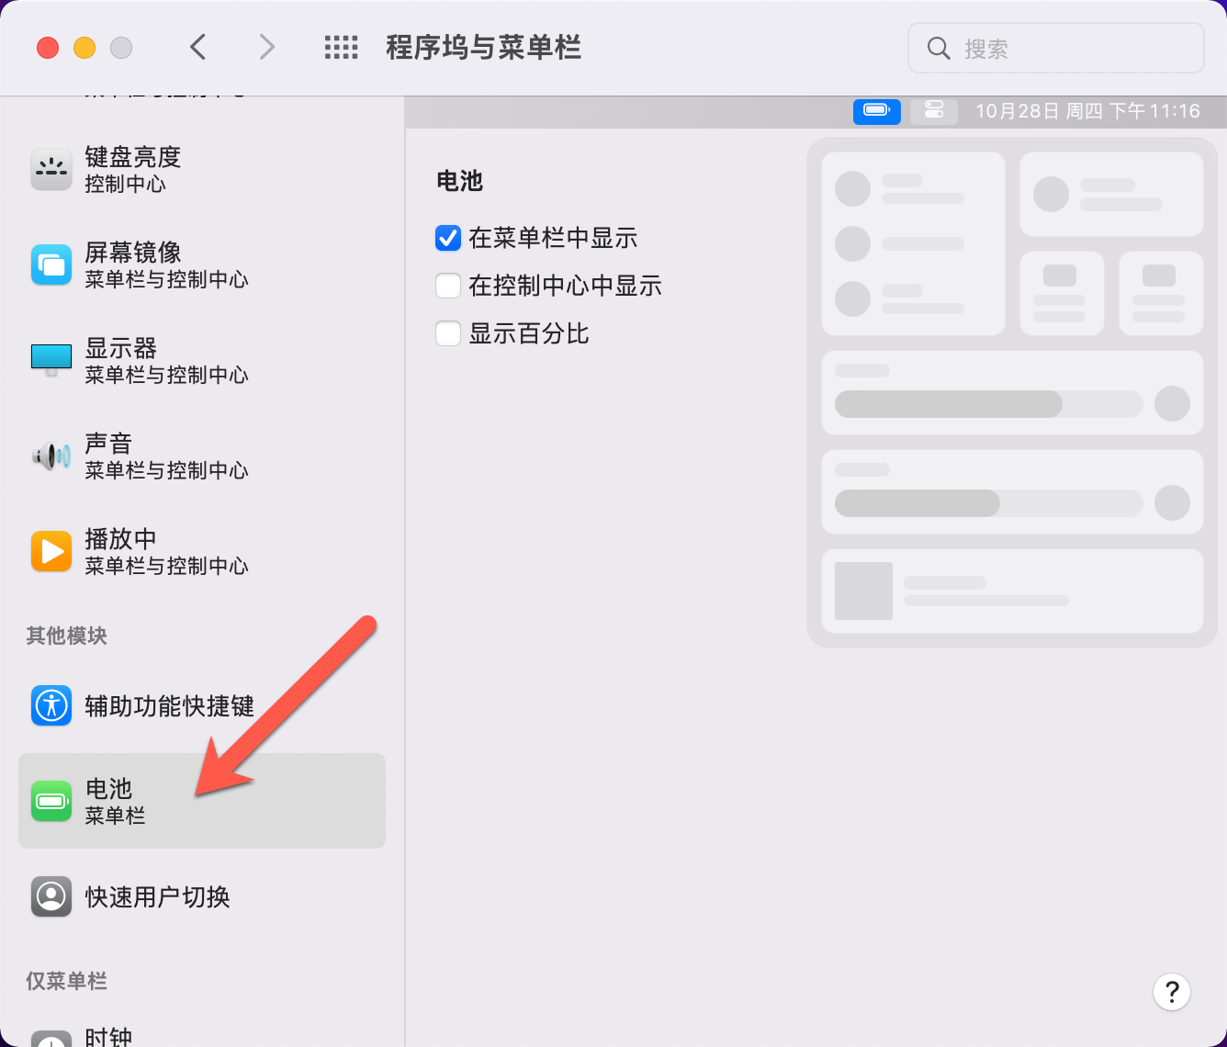
Task: Click the orange Now Playing icon
Action: (x=51, y=551)
